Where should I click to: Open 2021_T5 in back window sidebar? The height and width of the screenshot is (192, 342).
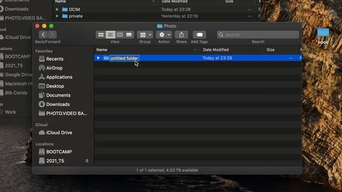[14, 66]
